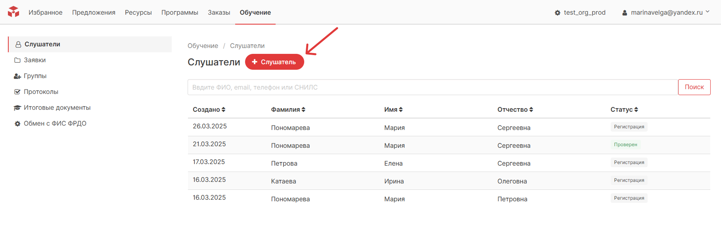Click Регистрация badge in Катаева row
This screenshot has width=721, height=229.
[x=629, y=180]
